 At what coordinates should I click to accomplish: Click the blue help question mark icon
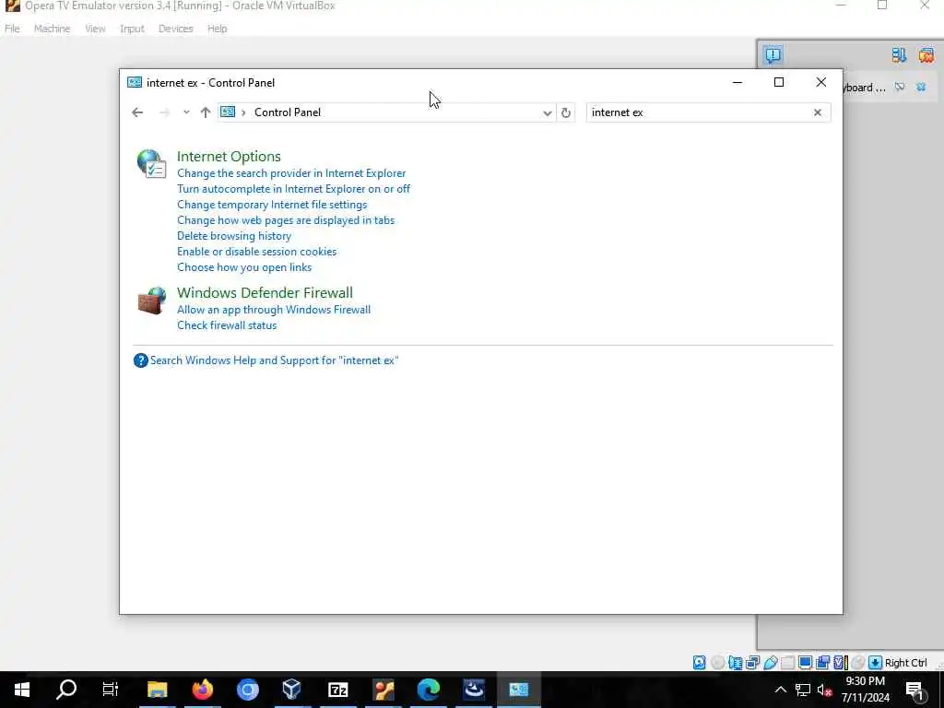pyautogui.click(x=141, y=360)
